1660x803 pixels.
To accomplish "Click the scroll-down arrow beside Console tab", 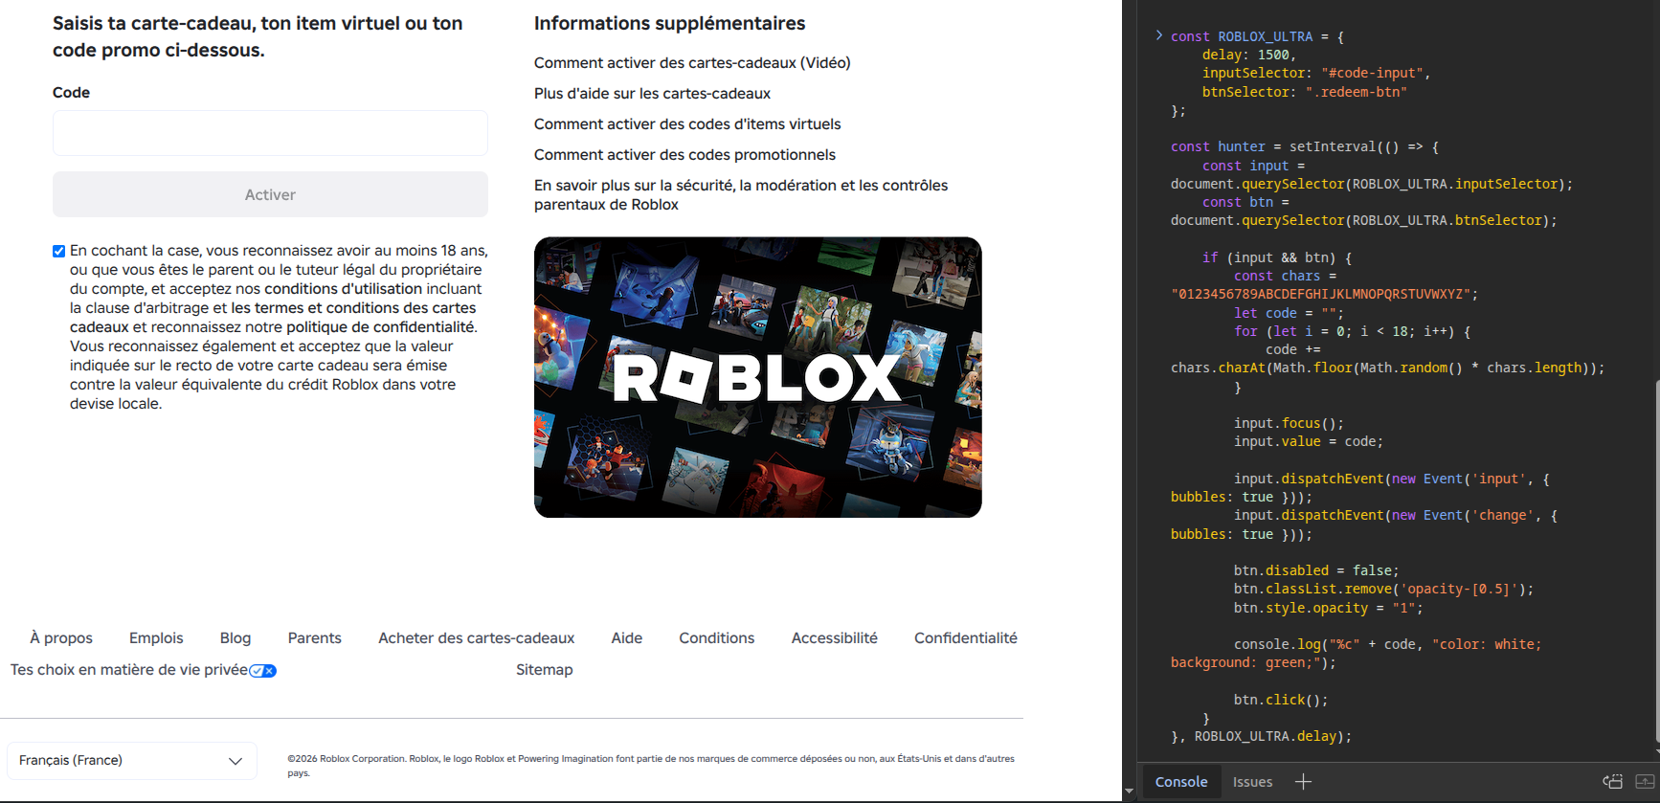I will tap(1129, 792).
